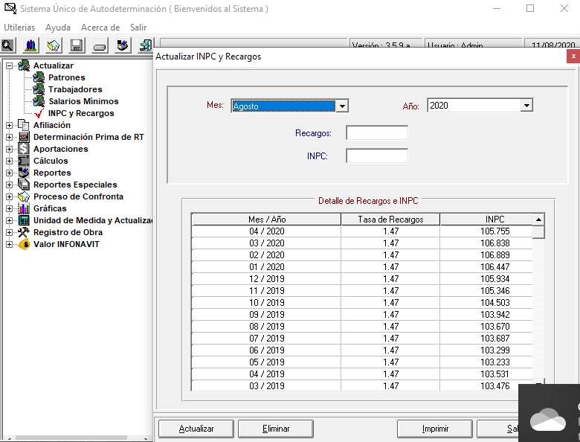This screenshot has height=442, width=580.
Task: Click the Cálculos sigma icon
Action: pos(24,161)
